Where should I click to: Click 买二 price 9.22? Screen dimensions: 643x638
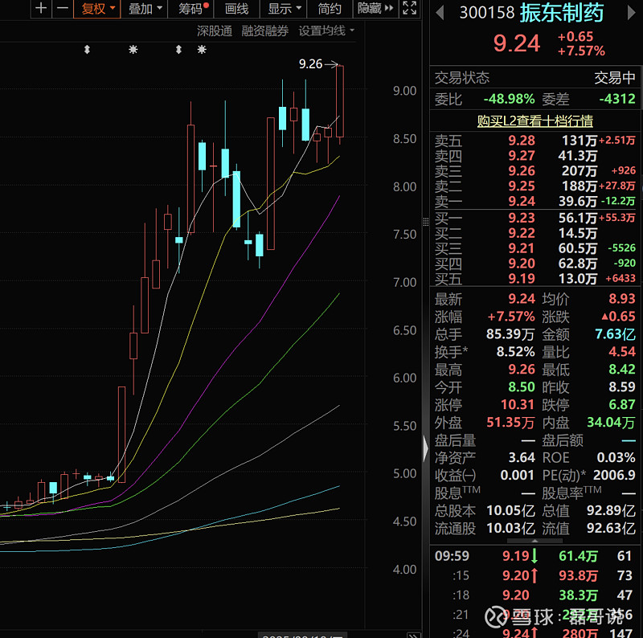point(522,233)
